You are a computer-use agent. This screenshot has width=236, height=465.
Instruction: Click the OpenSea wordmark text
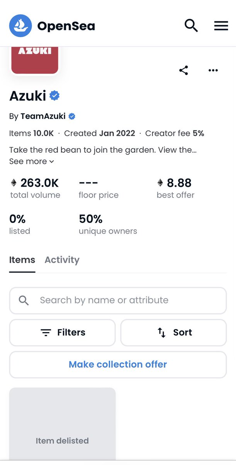(x=66, y=26)
